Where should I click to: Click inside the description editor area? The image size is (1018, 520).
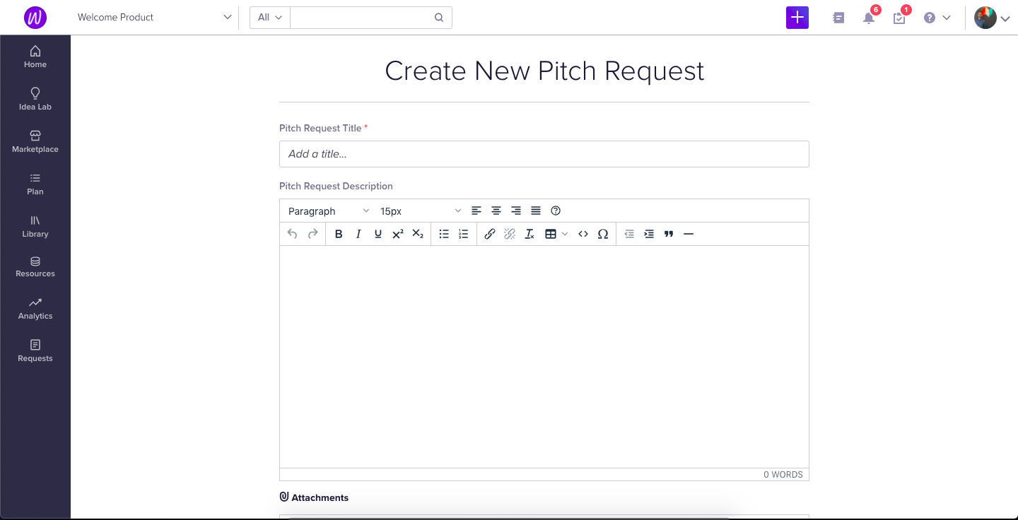(544, 357)
